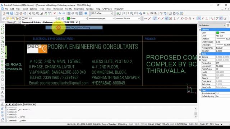Toggle SNAP in the status bar
This screenshot has width=230, height=129.
(131, 124)
